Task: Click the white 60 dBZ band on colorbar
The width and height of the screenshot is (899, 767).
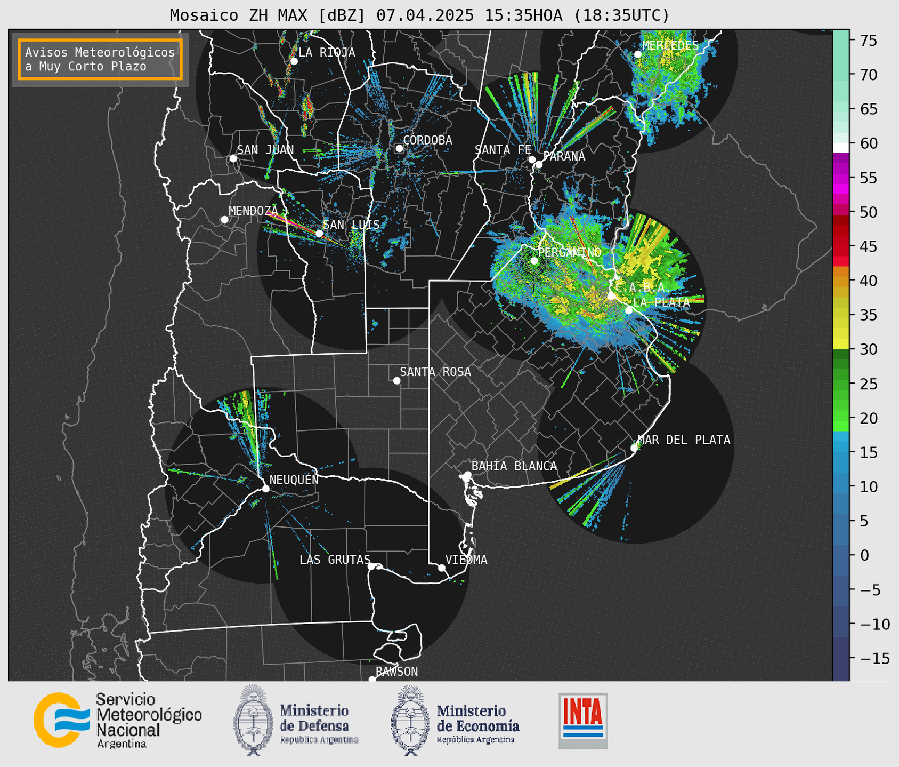Action: click(x=841, y=148)
